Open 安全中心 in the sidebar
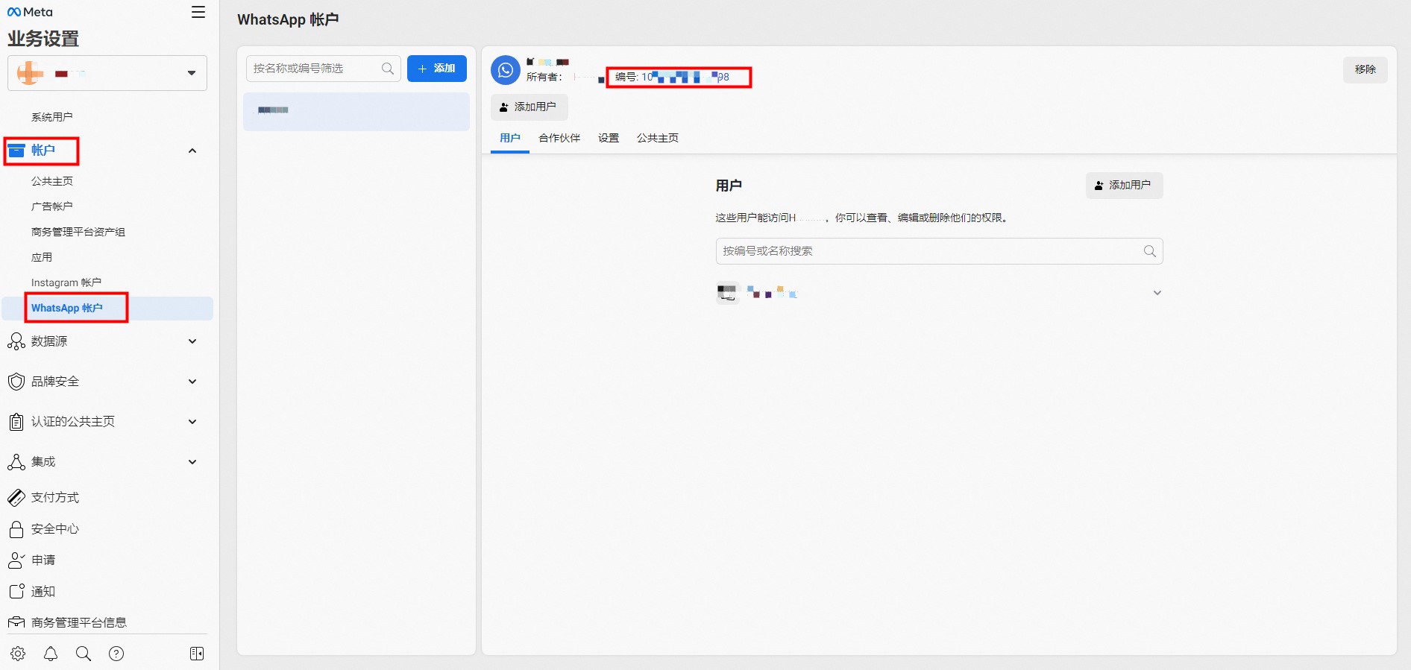This screenshot has height=670, width=1411. [x=54, y=529]
